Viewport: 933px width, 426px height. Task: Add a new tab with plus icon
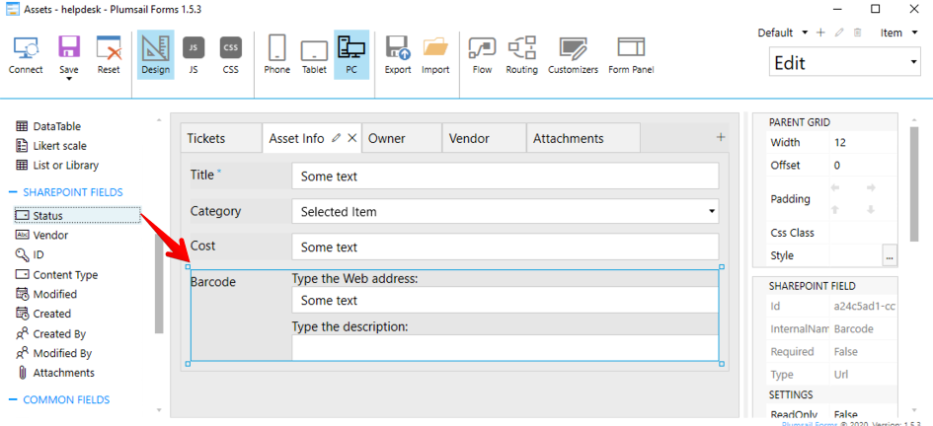pyautogui.click(x=721, y=137)
